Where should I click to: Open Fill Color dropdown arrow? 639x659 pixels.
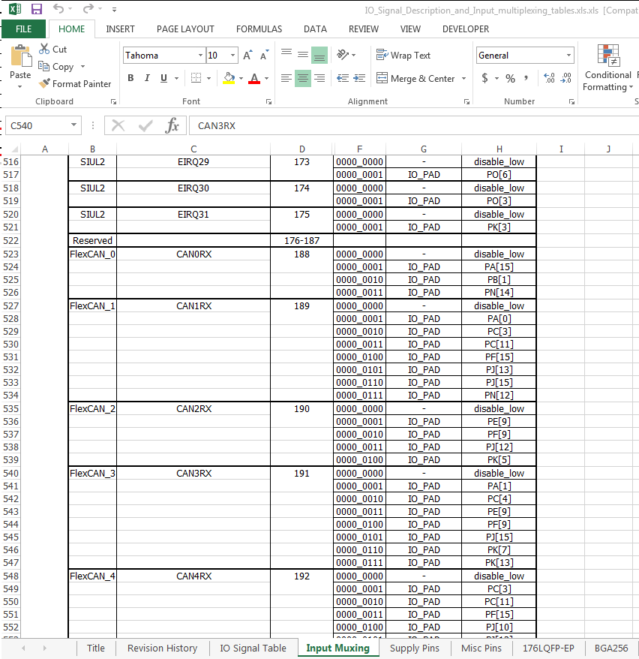pos(241,78)
